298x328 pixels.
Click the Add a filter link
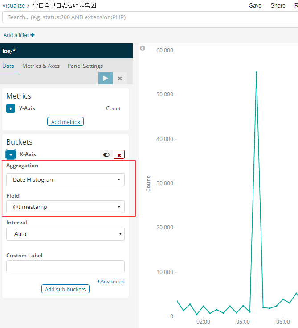(16, 35)
